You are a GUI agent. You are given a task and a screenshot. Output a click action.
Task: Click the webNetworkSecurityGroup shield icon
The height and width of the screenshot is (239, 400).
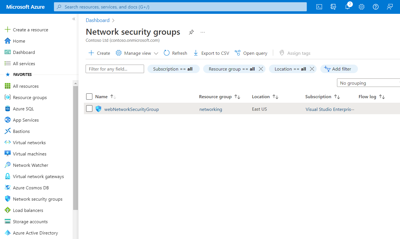tap(98, 109)
